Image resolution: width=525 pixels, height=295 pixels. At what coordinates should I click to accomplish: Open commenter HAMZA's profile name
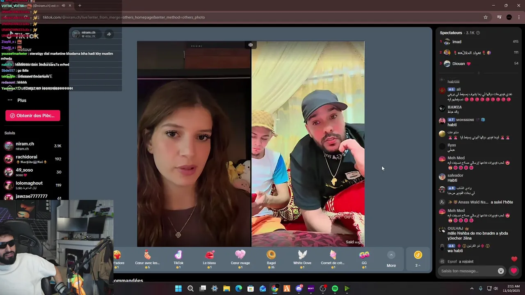(x=454, y=107)
